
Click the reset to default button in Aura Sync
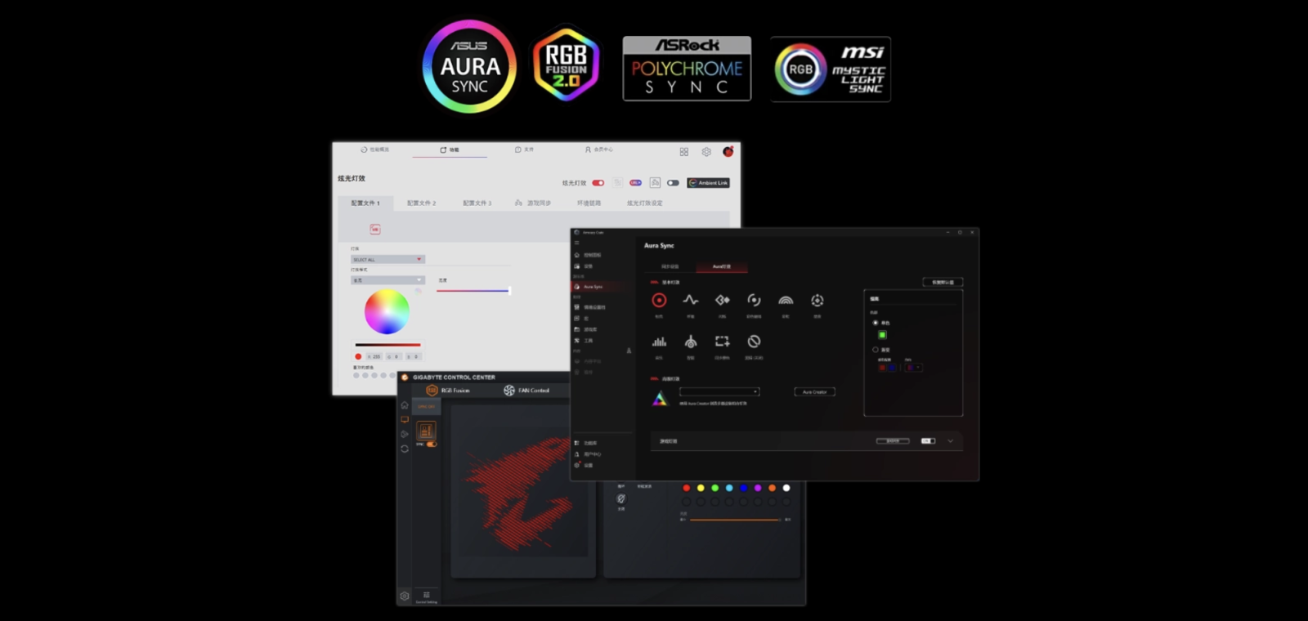pos(943,282)
